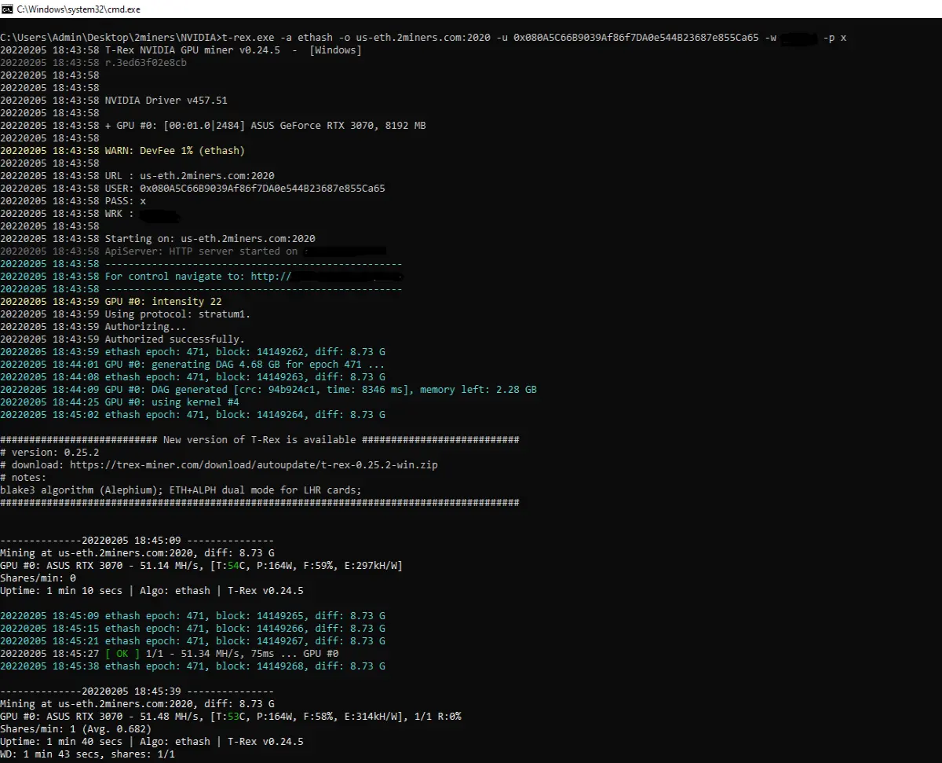This screenshot has height=763, width=942.
Task: Click the 'PASS: x' line
Action: 73,201
